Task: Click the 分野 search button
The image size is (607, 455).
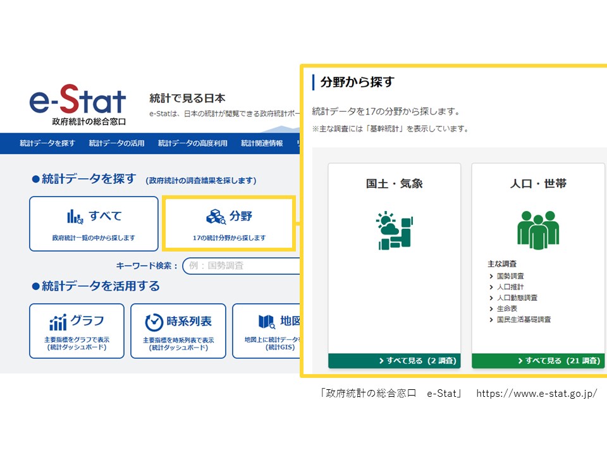Action: 229,224
